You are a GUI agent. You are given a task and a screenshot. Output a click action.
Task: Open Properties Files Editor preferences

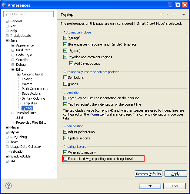(32, 122)
